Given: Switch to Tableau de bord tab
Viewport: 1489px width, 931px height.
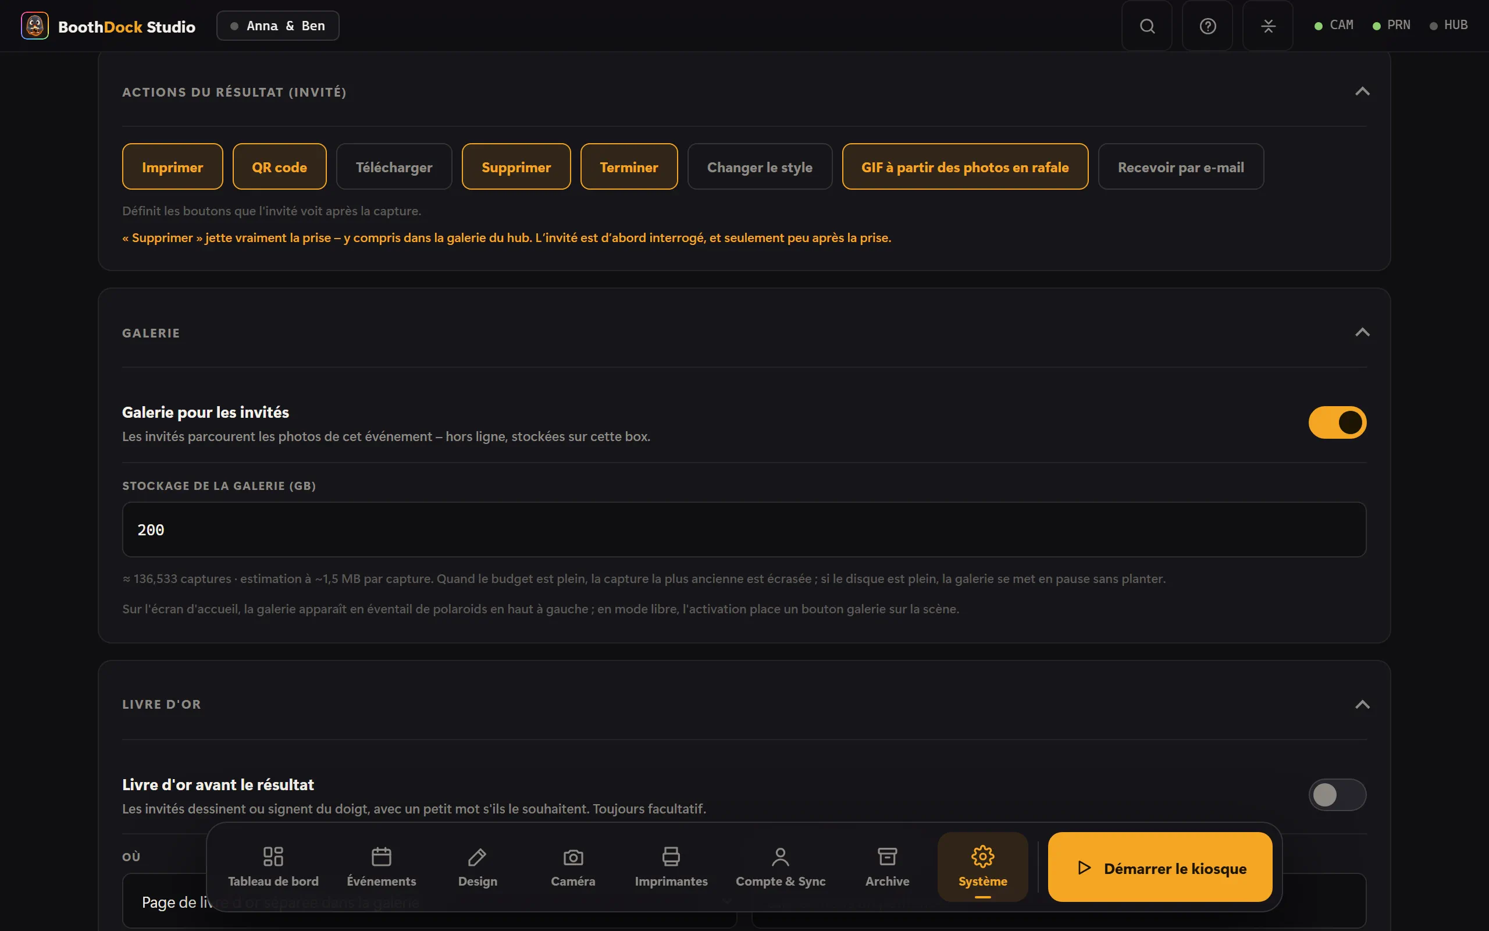Looking at the screenshot, I should pyautogui.click(x=273, y=867).
